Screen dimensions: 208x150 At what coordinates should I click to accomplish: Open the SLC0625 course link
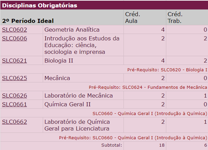(14, 78)
